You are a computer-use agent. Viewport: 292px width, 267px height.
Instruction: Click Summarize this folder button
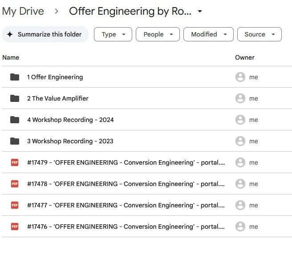pos(45,34)
